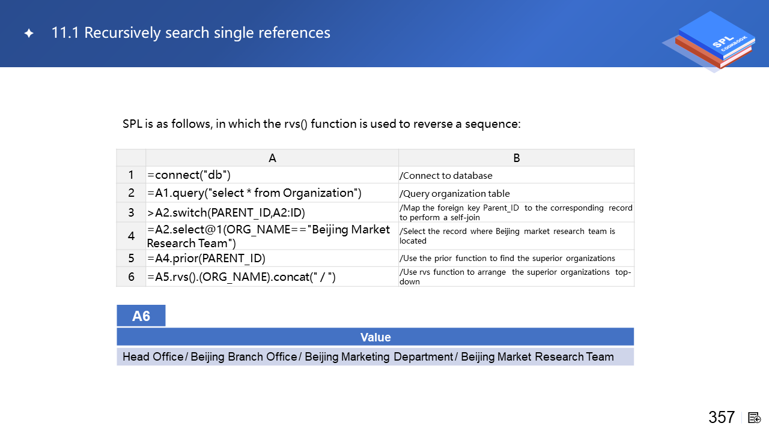Screen dimensions: 769x432
Task: Click the A2.select@1 Beijing Market cell
Action: tap(272, 236)
